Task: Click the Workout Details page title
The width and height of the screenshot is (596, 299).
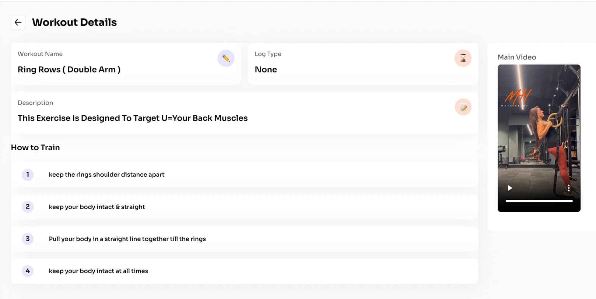Action: 74,22
